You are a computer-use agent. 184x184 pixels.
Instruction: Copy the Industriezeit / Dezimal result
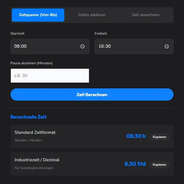pyautogui.click(x=159, y=165)
